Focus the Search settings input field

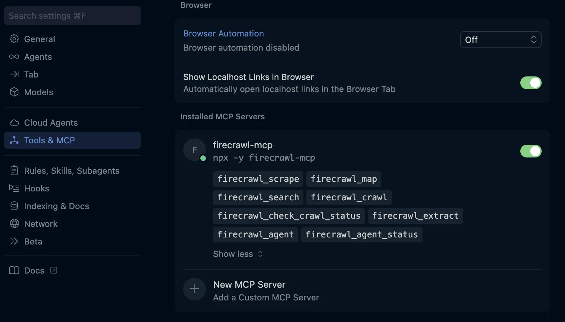[72, 16]
